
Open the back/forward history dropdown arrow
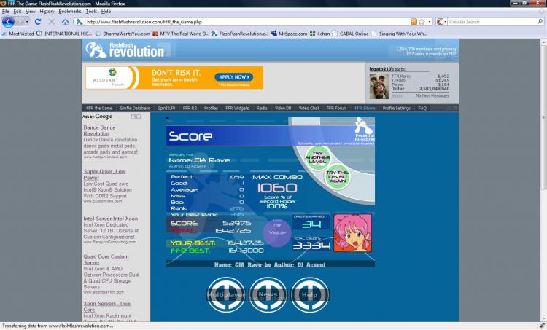[x=27, y=22]
